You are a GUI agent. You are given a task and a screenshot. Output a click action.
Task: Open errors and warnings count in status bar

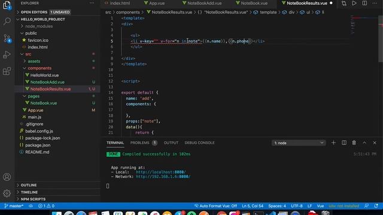tap(46, 206)
